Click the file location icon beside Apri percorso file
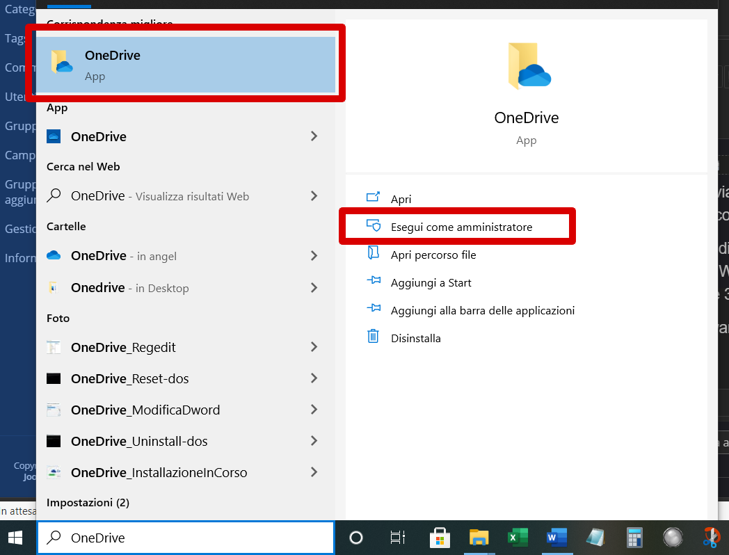 (x=374, y=253)
